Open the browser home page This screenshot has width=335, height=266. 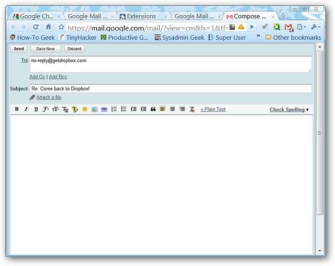48,27
